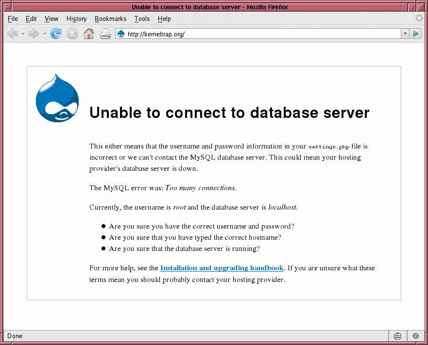The height and width of the screenshot is (345, 428).
Task: Click 'Are you sure you have the correct username and password?'
Action: pyautogui.click(x=202, y=227)
